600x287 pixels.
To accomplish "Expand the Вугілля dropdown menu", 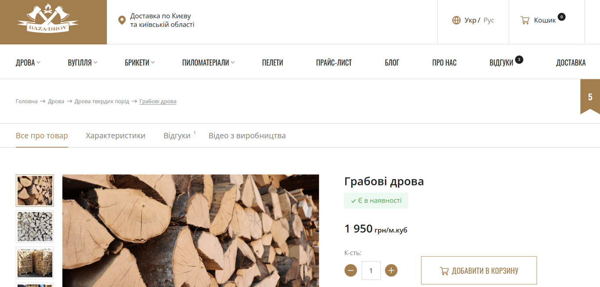I will click(83, 62).
